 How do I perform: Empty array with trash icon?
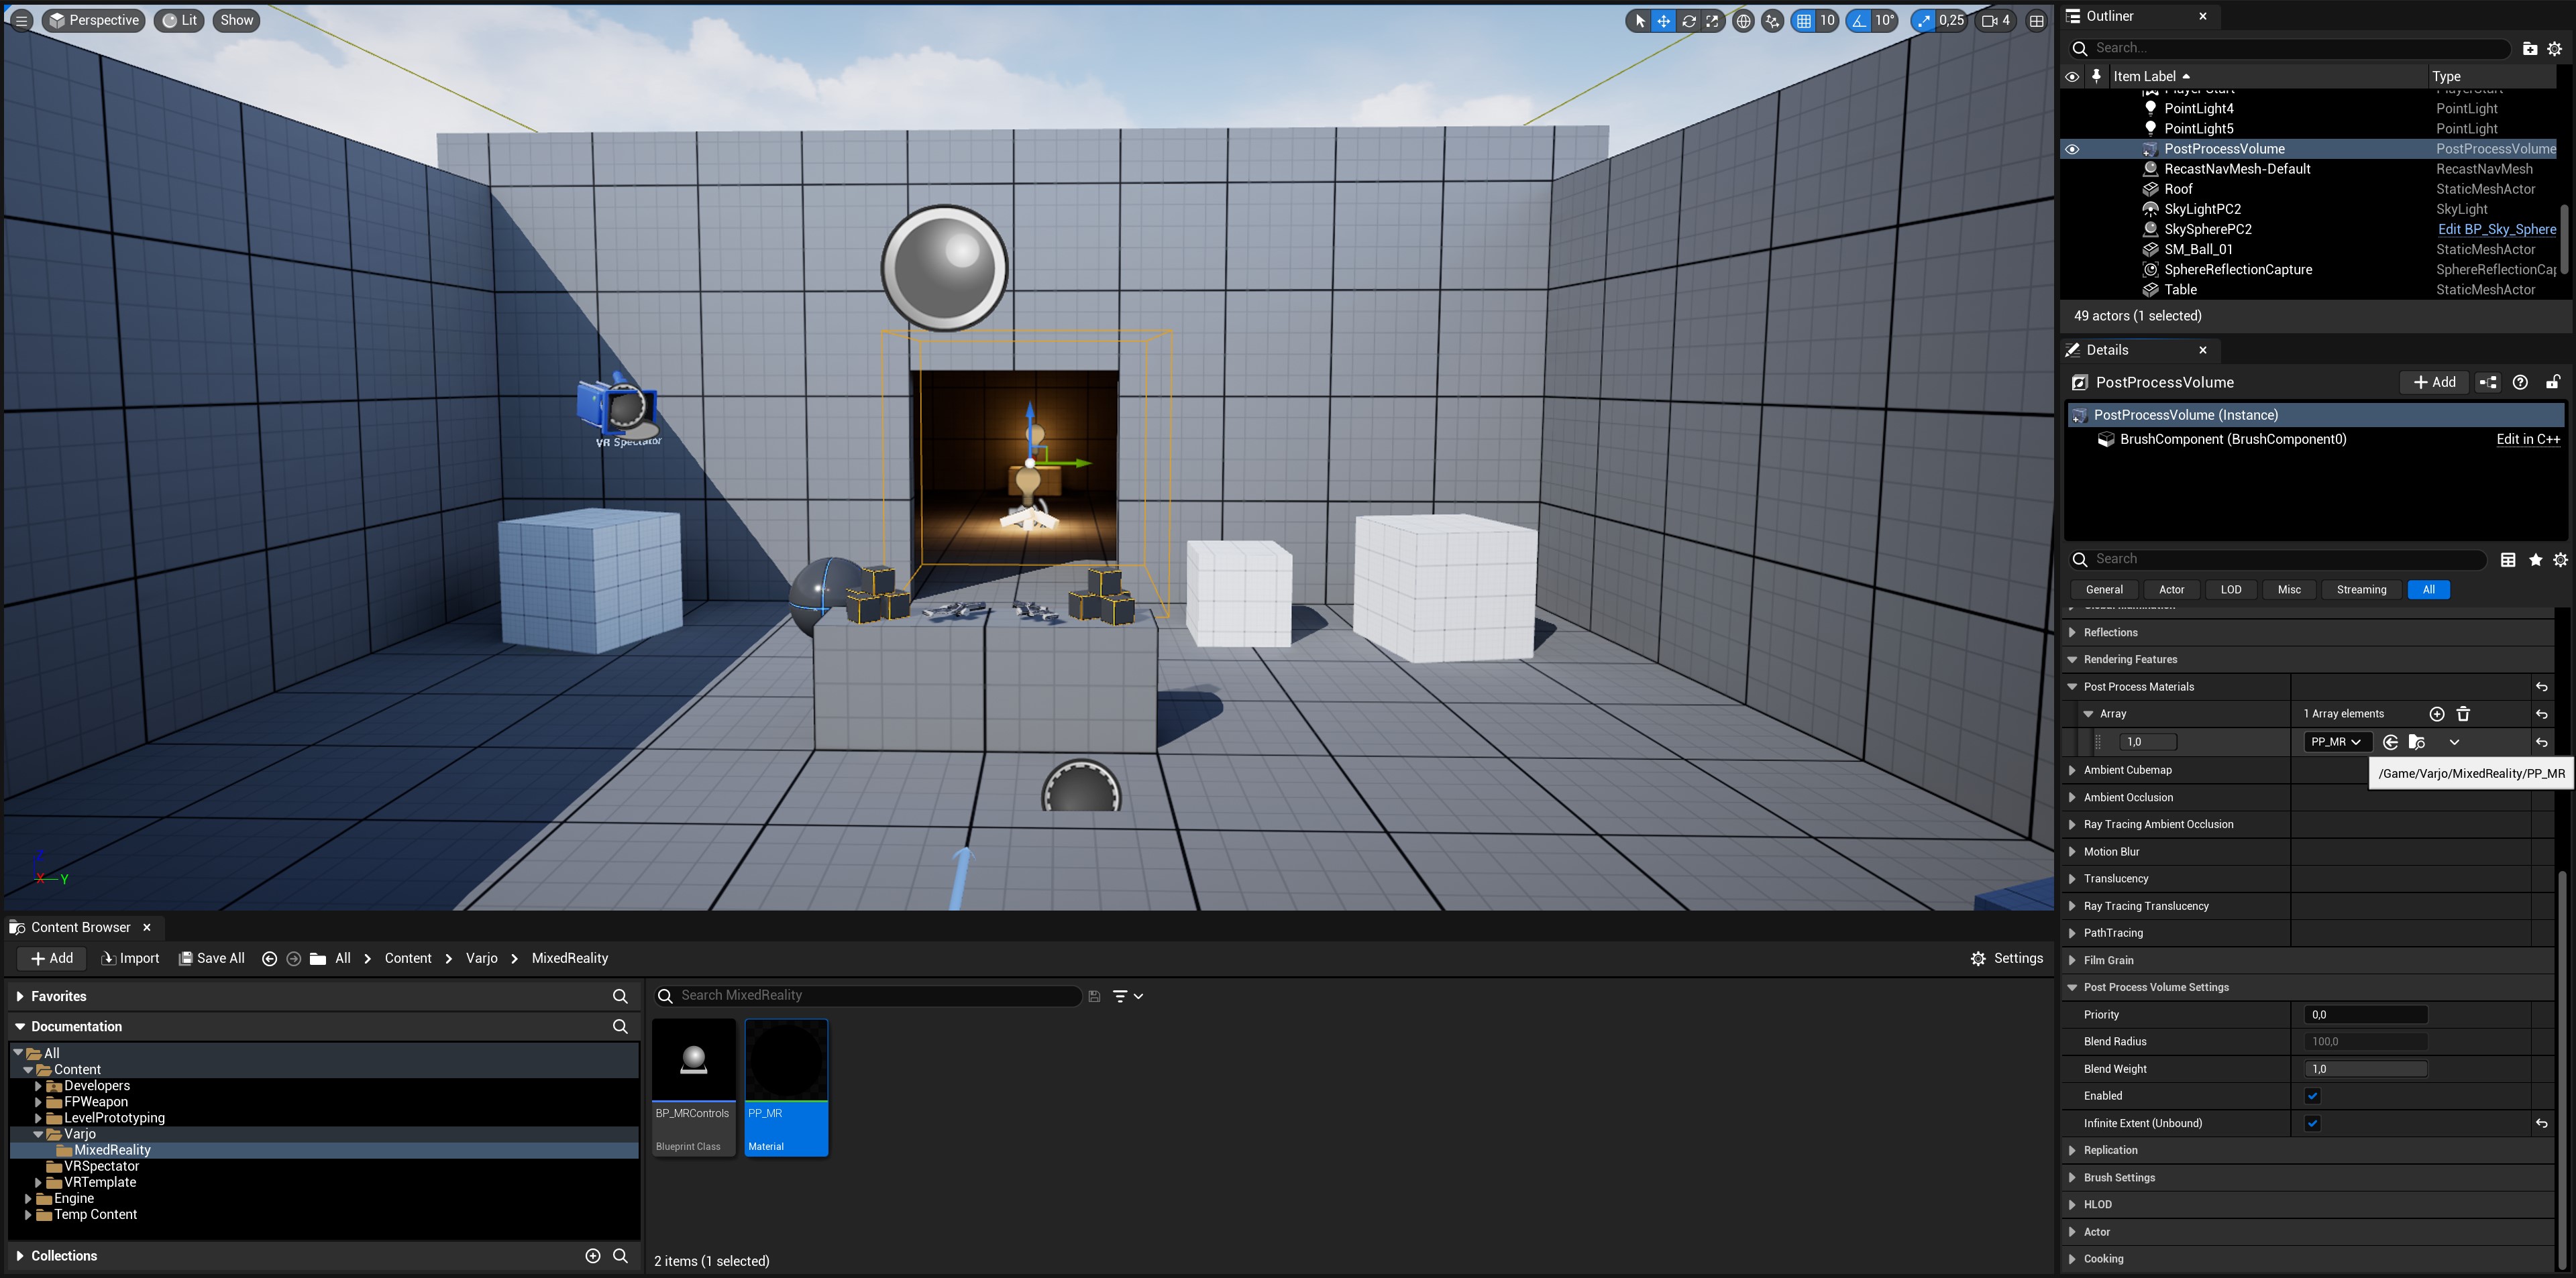pos(2463,713)
